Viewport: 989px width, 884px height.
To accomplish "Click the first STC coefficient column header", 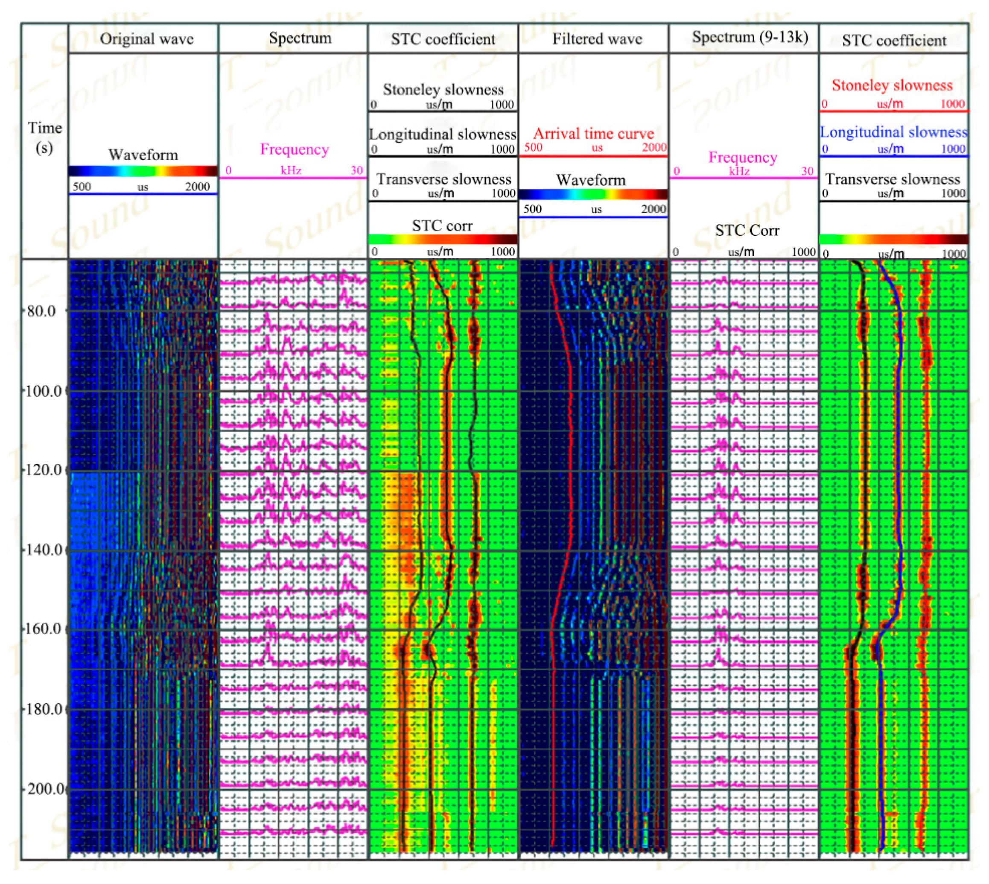I will [x=443, y=39].
